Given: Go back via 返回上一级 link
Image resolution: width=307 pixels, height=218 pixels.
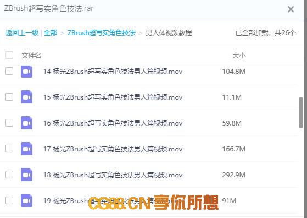Looking at the screenshot, I should pos(22,33).
